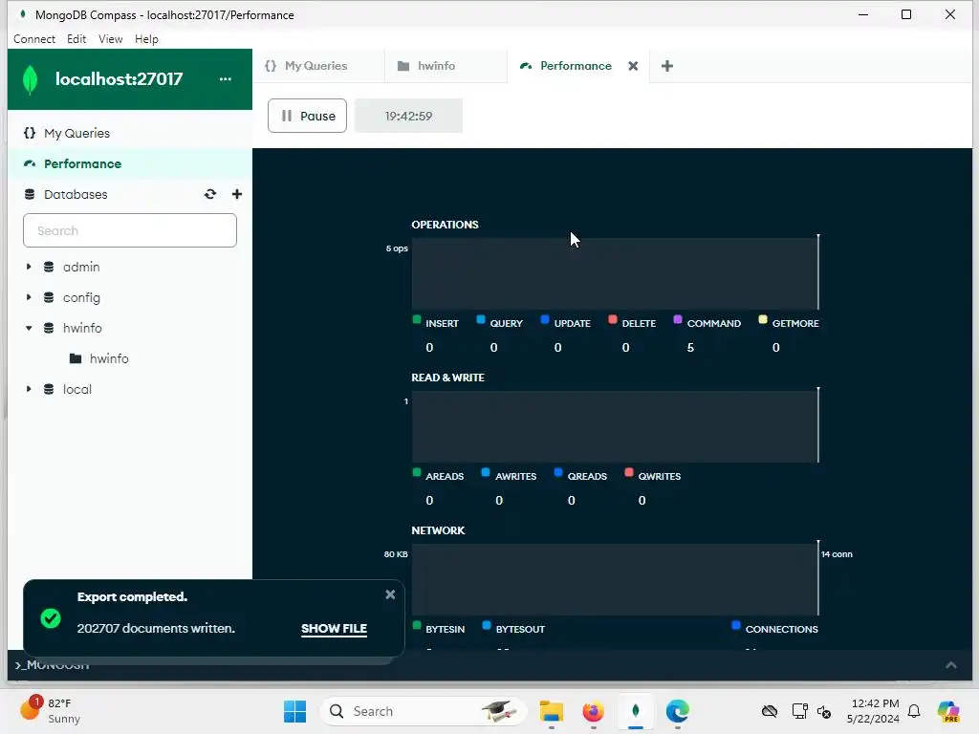
Task: Expand the config database
Action: click(29, 297)
